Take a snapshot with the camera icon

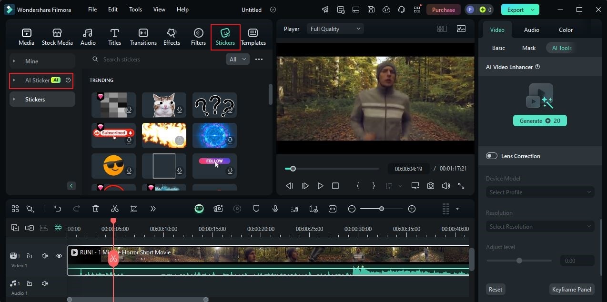(431, 186)
